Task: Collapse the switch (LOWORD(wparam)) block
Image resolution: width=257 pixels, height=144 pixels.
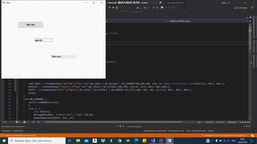Action: [x=17, y=102]
